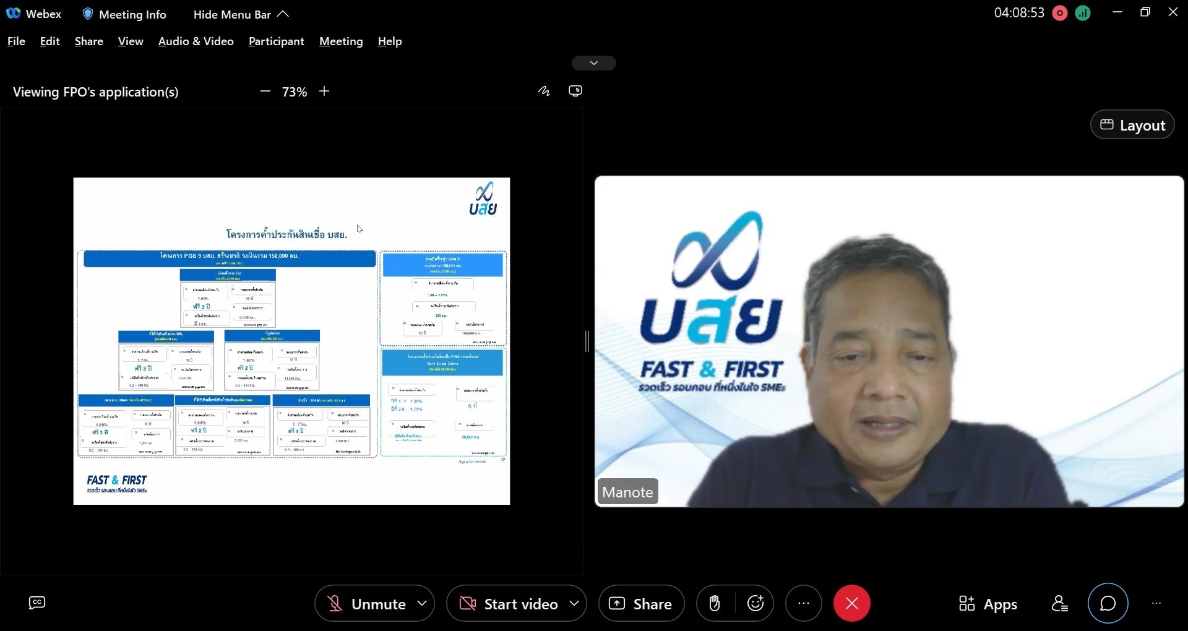
Task: Restore down the Webex window
Action: (1145, 12)
